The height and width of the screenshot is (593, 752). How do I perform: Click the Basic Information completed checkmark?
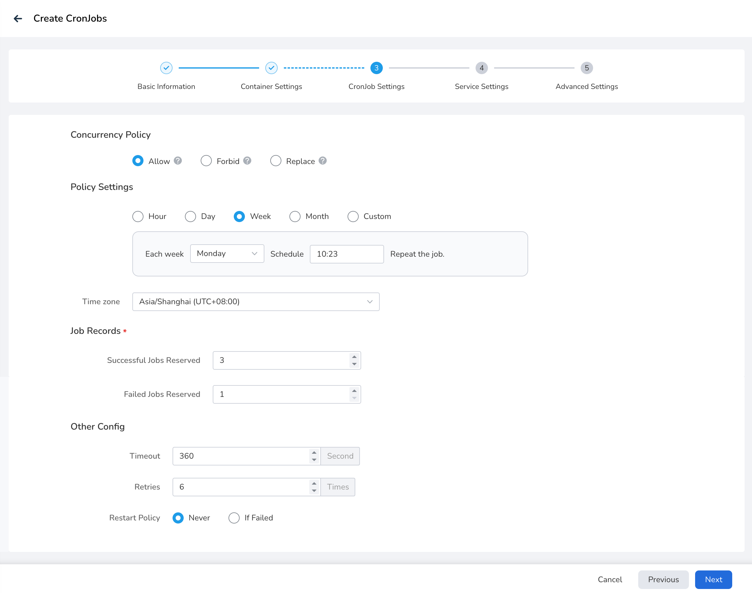(166, 68)
